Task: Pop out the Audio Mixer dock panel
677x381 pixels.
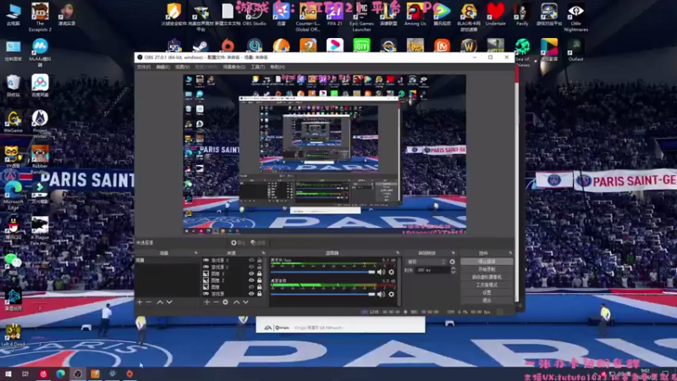Action: (398, 253)
